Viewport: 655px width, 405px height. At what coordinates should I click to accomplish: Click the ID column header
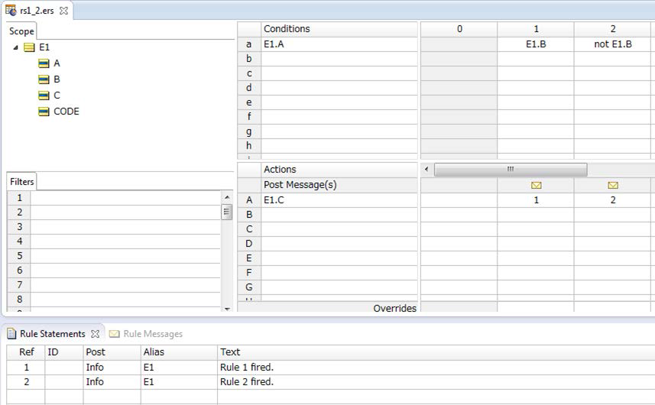64,352
